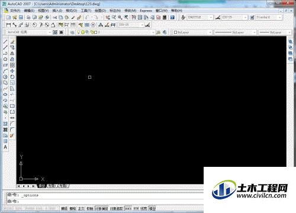The image size is (296, 213).
Task: Switch to the 布局2 layout tab
Action: pyautogui.click(x=63, y=186)
